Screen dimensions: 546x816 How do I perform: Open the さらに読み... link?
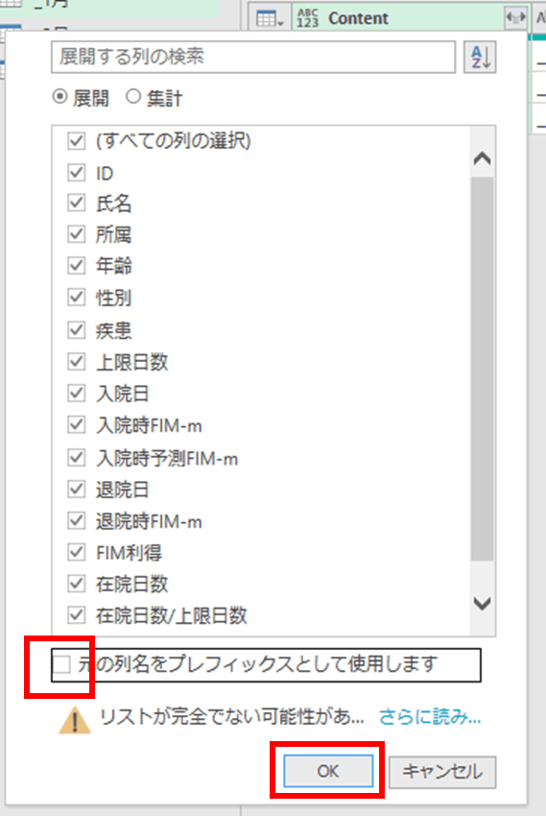coord(430,717)
